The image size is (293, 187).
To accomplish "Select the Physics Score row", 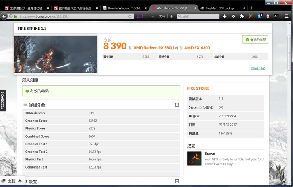I will pyautogui.click(x=101, y=129).
